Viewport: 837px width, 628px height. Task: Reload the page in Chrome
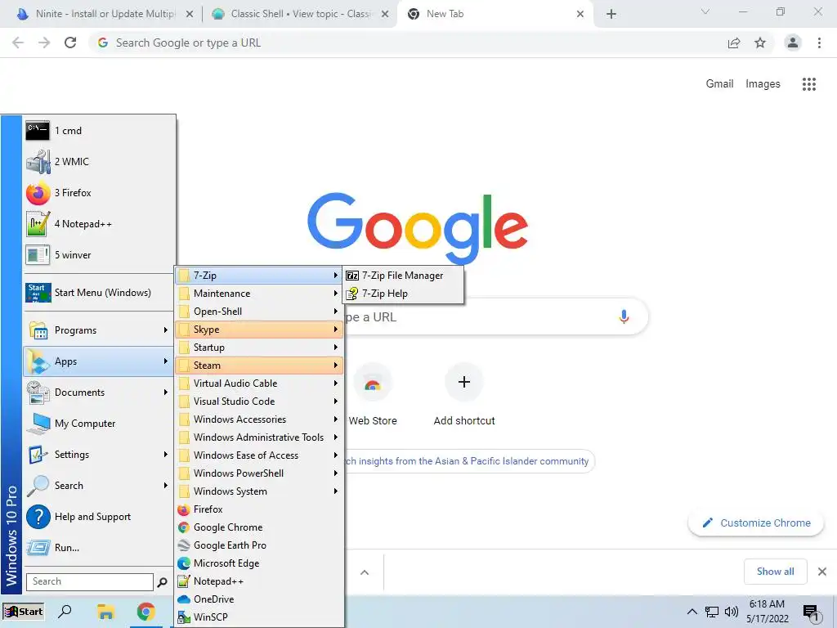click(70, 43)
